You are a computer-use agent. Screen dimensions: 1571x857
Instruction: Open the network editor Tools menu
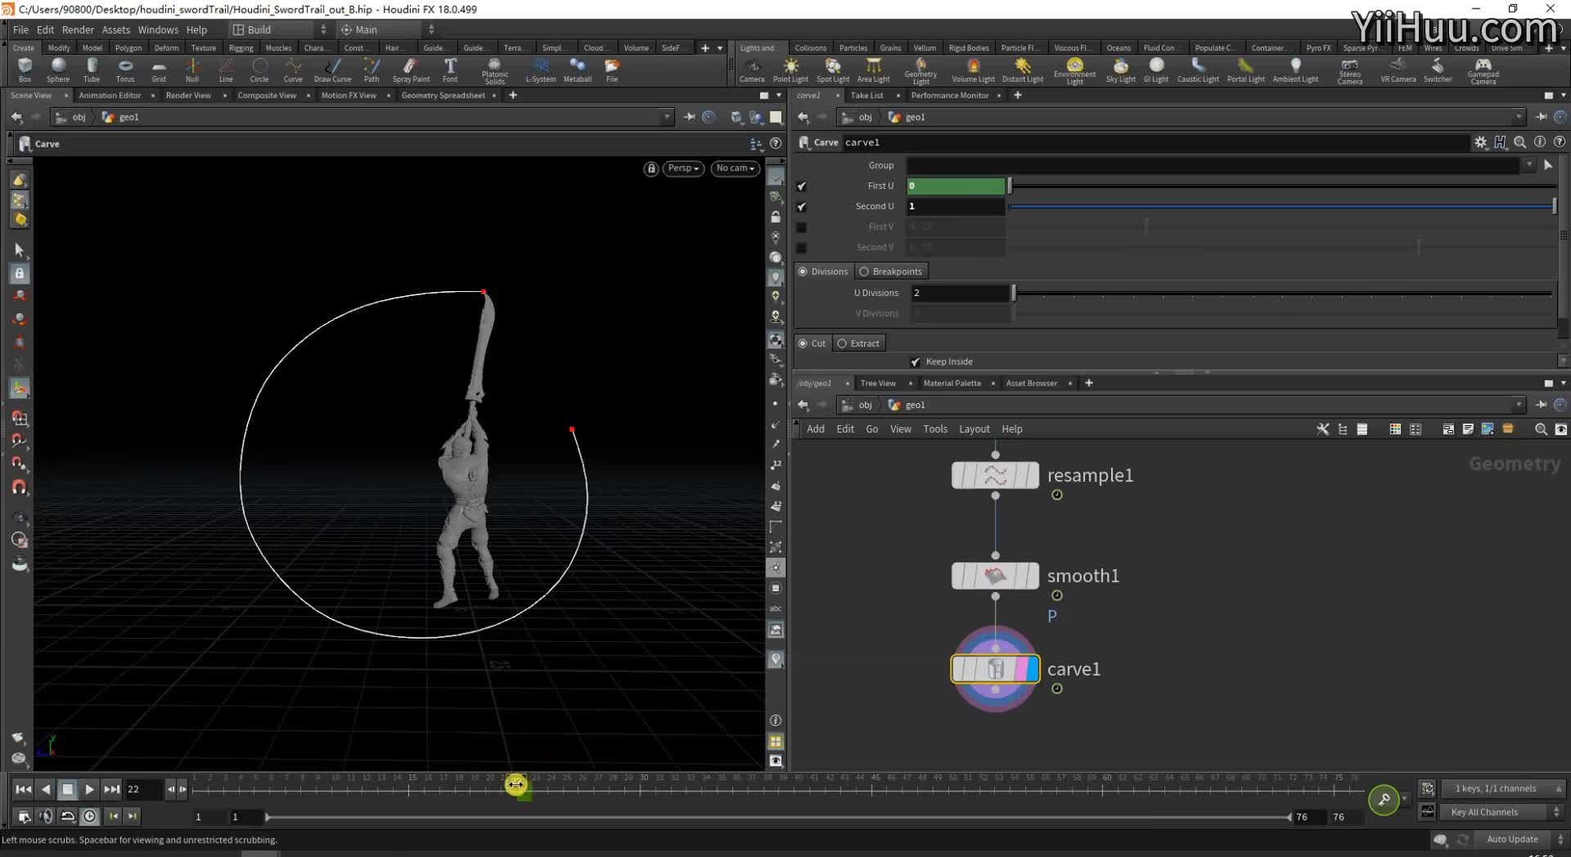pos(934,429)
